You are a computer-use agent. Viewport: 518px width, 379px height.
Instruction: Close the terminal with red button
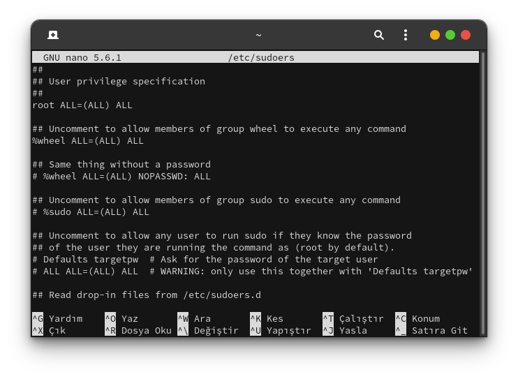click(x=466, y=35)
